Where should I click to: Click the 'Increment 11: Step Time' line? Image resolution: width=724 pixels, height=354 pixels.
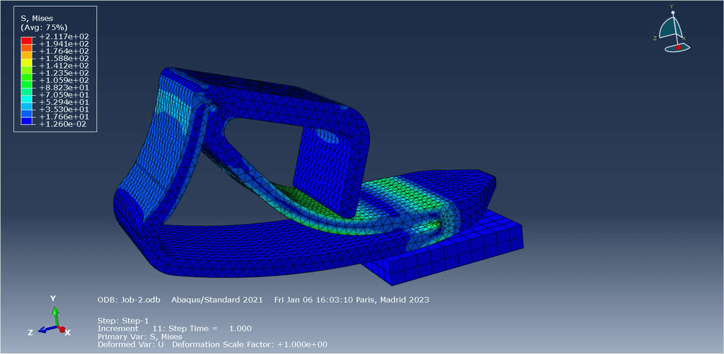click(174, 328)
